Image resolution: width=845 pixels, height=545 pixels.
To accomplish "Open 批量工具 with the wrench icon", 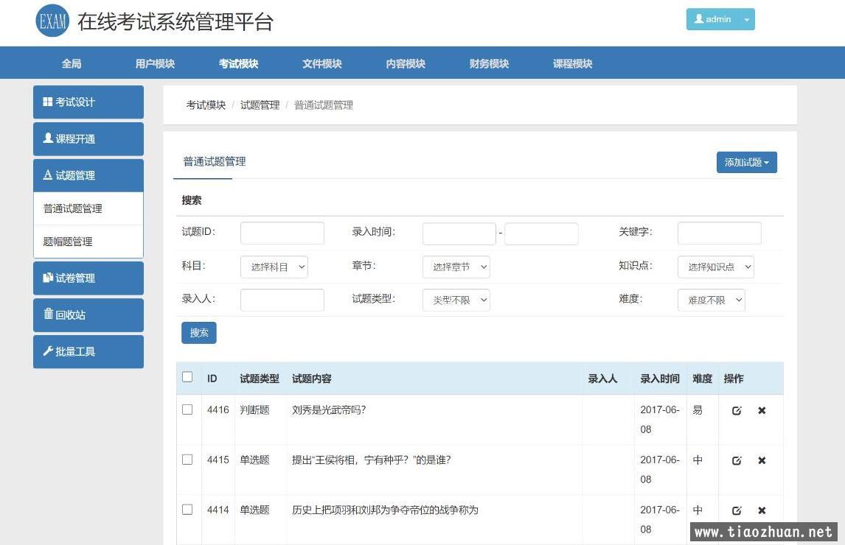I will (88, 352).
